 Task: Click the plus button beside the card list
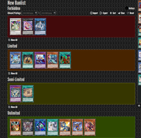point(139,106)
